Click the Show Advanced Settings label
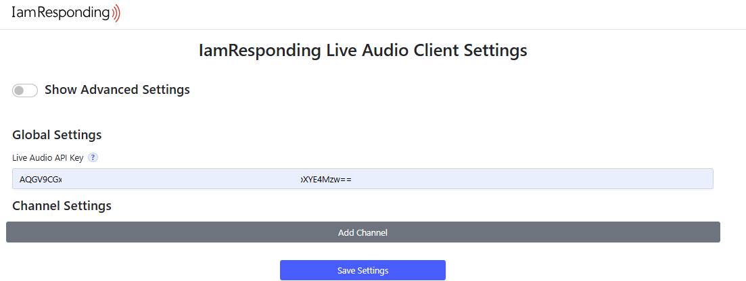Screen dimensions: 746x281 pos(117,90)
